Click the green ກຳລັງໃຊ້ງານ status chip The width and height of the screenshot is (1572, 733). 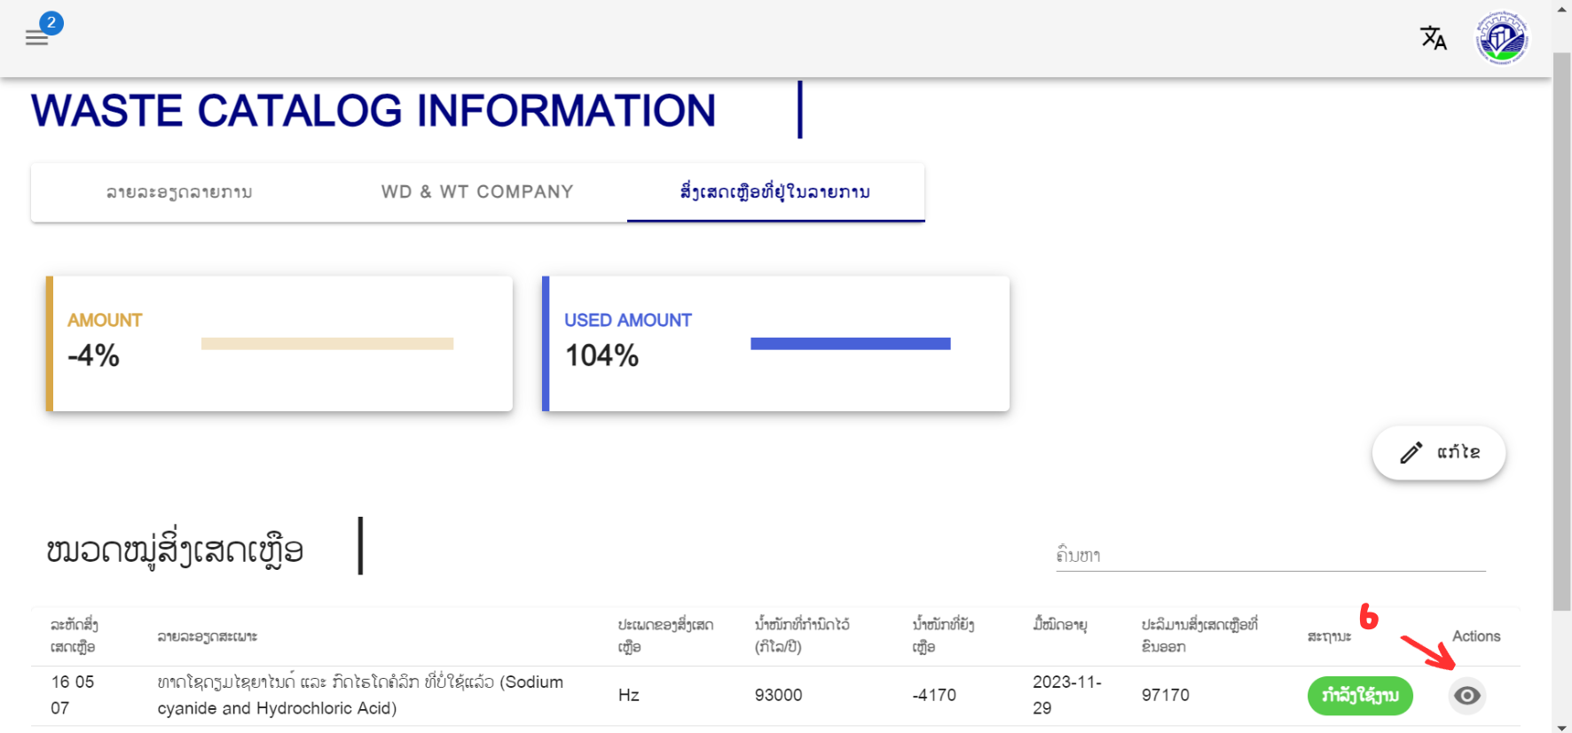click(1359, 696)
